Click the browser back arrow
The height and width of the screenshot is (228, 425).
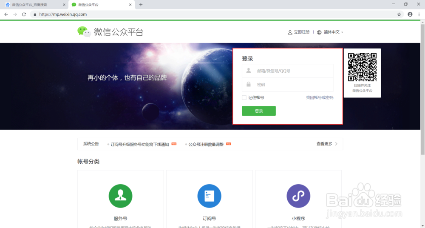click(6, 14)
